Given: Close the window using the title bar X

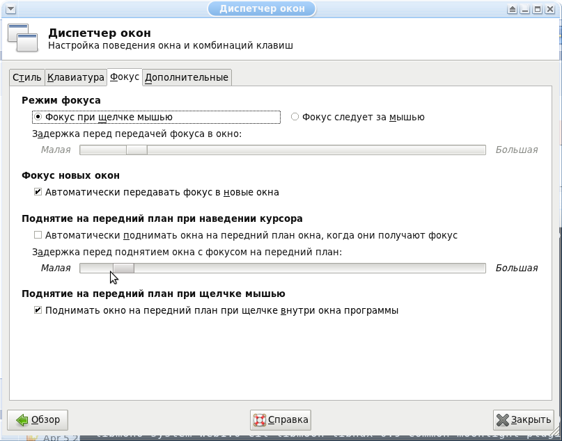Looking at the screenshot, I should pos(552,9).
